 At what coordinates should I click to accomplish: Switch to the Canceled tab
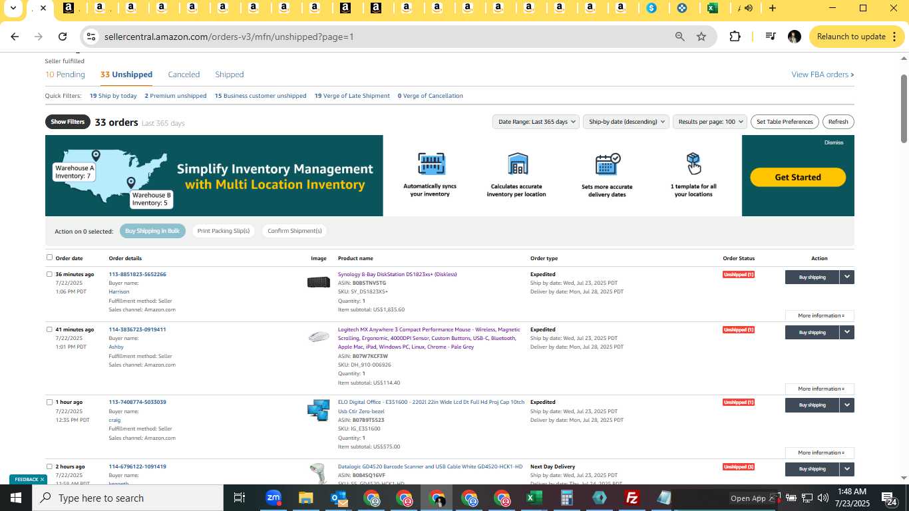184,75
